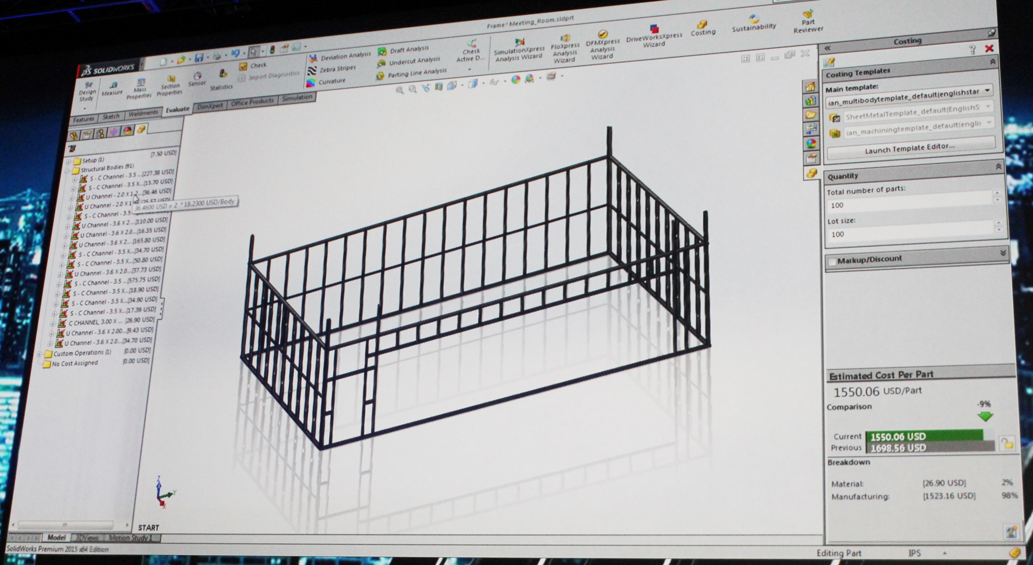This screenshot has width=1033, height=565.
Task: Switch to the Sketch tab
Action: point(111,117)
